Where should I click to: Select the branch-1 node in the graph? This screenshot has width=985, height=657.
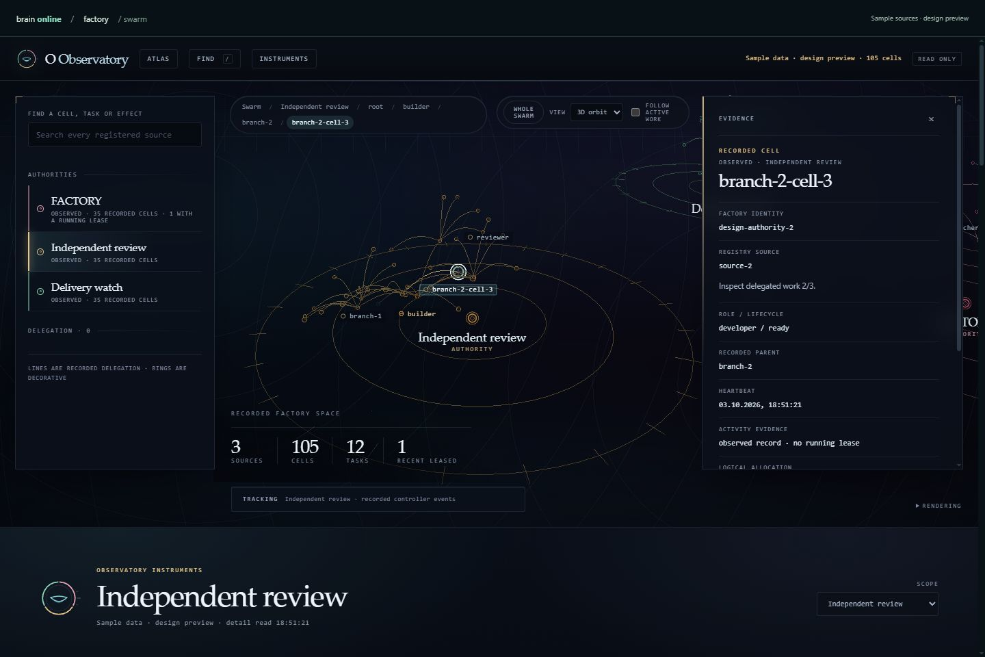(343, 316)
